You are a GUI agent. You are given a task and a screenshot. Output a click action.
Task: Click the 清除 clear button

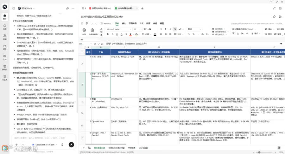[281, 29]
